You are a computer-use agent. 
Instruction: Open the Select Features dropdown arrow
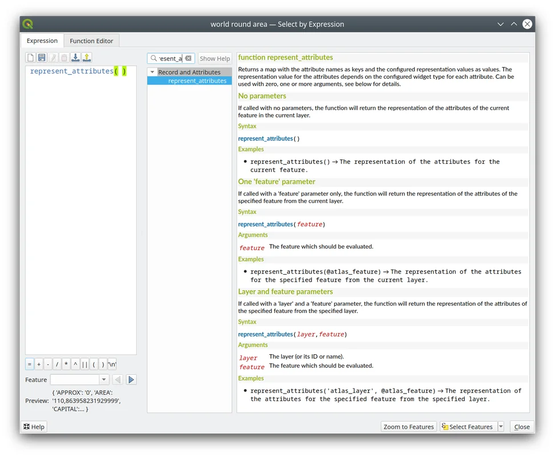(501, 427)
